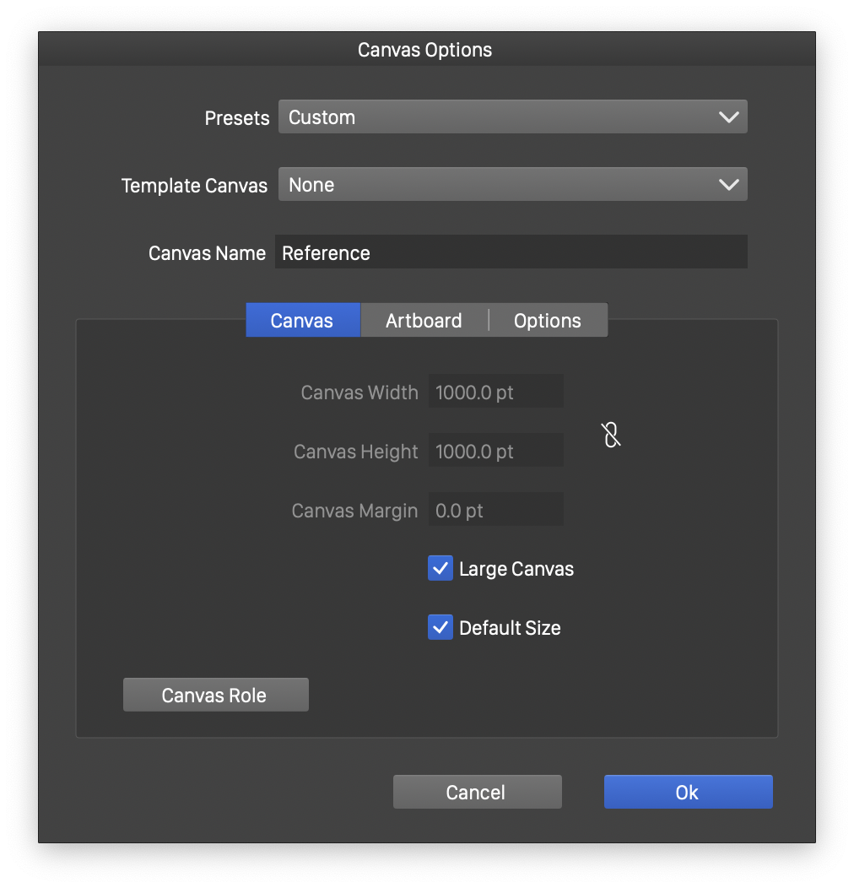Click the Canvas Name field containing Reference
This screenshot has height=888, width=854.
tap(511, 252)
